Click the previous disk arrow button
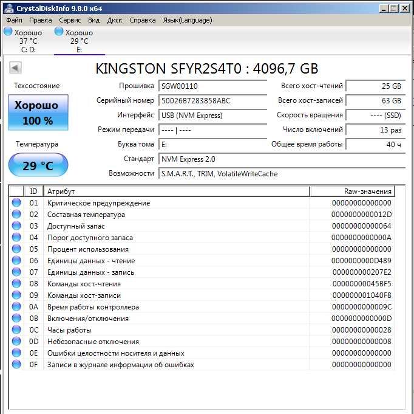Image resolution: width=414 pixels, height=414 pixels. pyautogui.click(x=15, y=68)
